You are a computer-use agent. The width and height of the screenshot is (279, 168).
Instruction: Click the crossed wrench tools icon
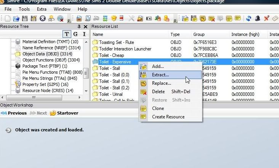(x=131, y=18)
